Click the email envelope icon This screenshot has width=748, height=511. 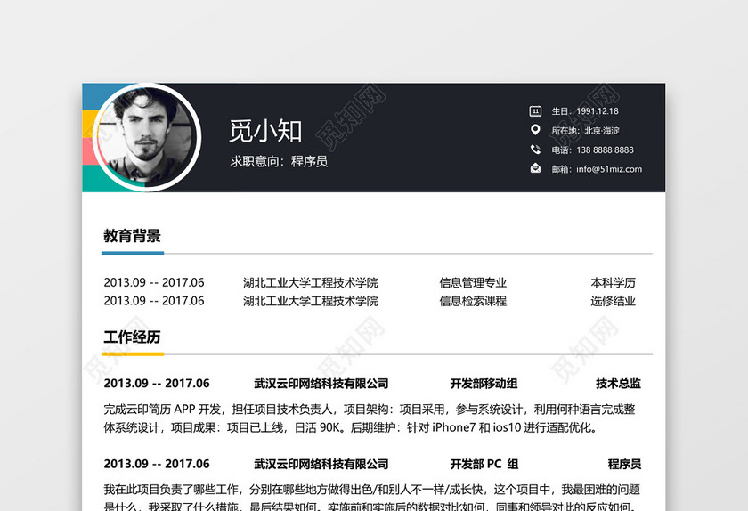(535, 168)
